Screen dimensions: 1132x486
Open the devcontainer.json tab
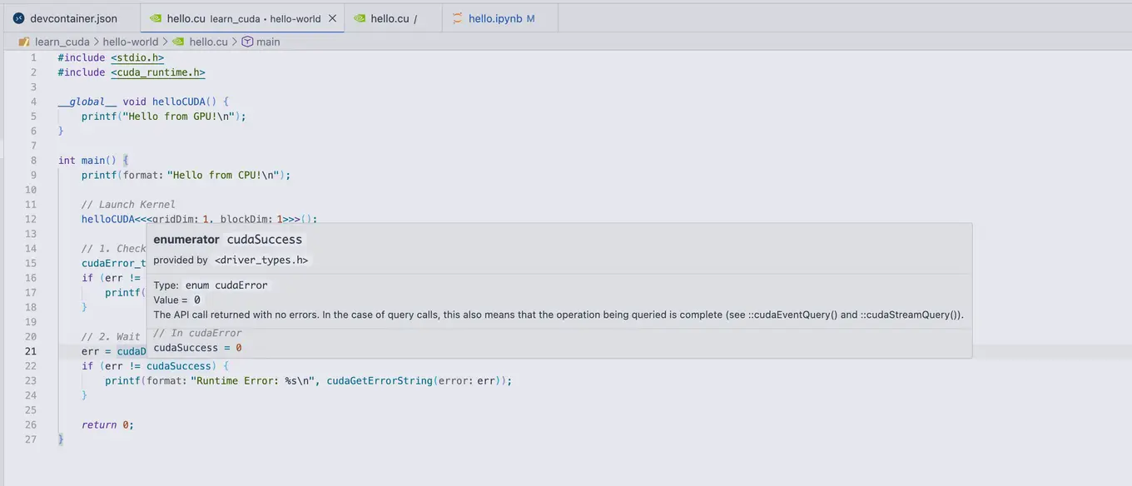point(65,18)
